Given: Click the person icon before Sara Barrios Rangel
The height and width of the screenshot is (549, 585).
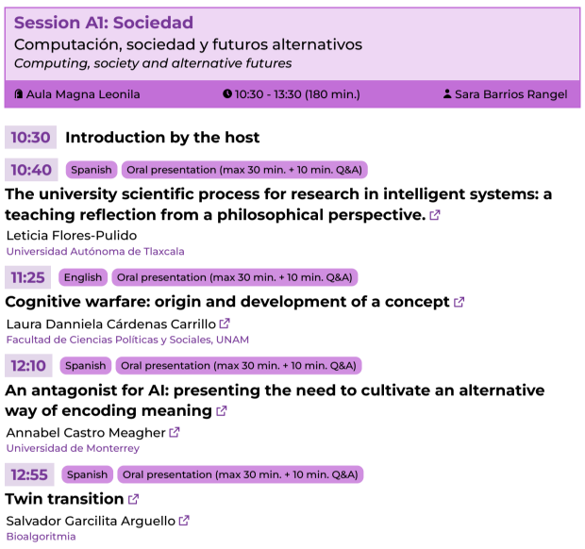Looking at the screenshot, I should (447, 94).
